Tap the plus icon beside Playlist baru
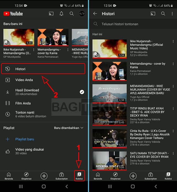Viewport: 177px width, 192px height. (7, 139)
